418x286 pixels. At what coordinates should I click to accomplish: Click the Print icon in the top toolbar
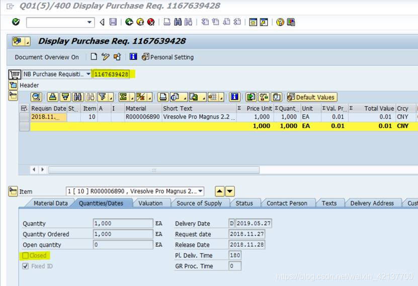pyautogui.click(x=167, y=22)
